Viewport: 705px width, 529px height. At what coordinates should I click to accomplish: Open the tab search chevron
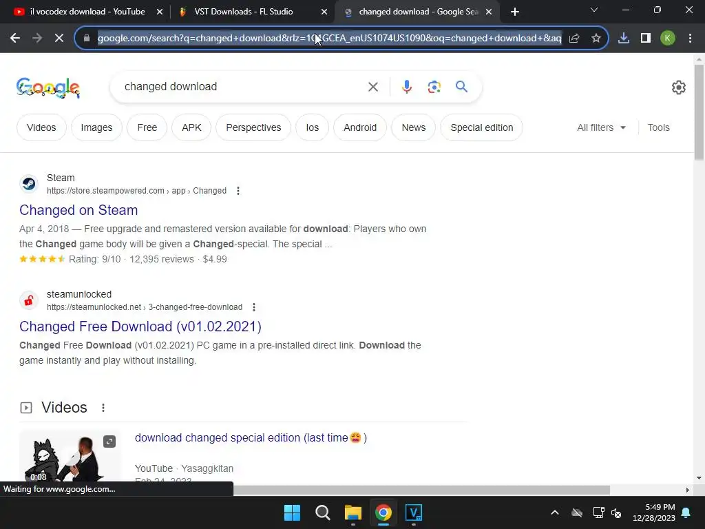594,10
